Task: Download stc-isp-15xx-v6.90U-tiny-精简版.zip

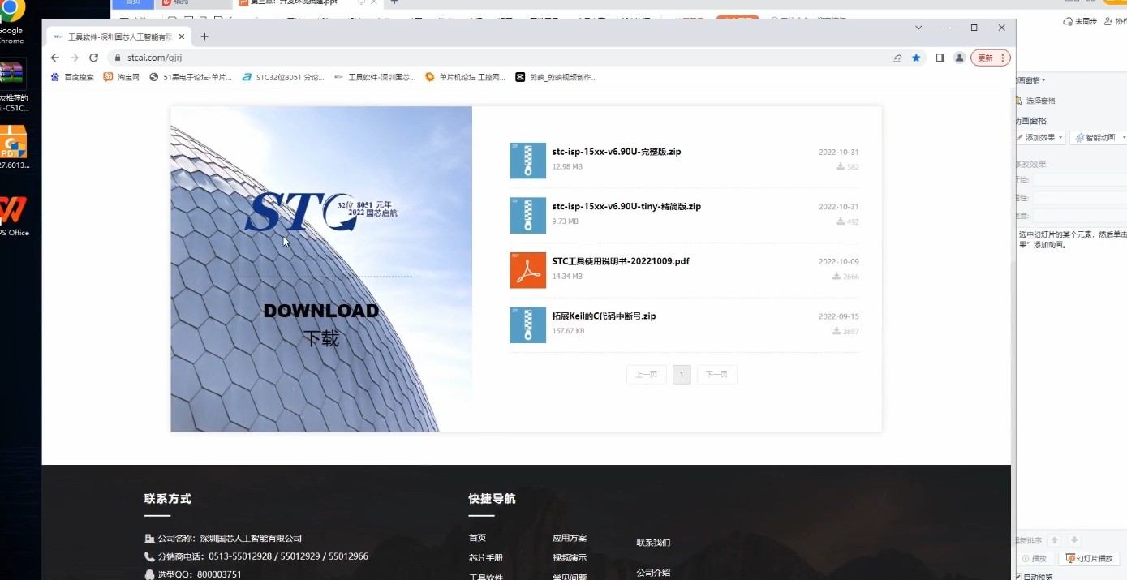Action: pos(626,206)
